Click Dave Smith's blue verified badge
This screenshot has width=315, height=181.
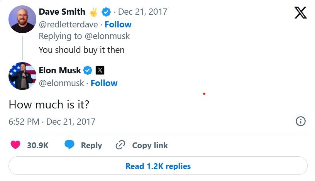pyautogui.click(x=106, y=12)
